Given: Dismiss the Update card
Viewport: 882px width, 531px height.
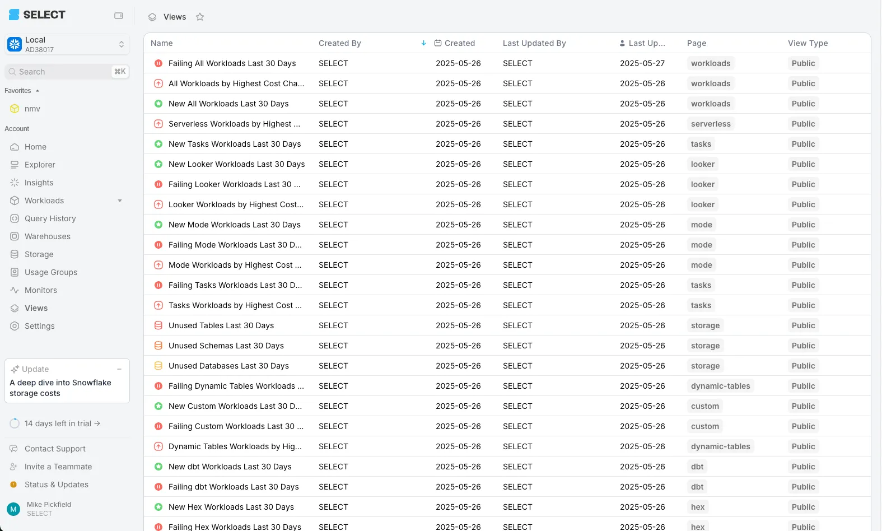Looking at the screenshot, I should [x=119, y=369].
